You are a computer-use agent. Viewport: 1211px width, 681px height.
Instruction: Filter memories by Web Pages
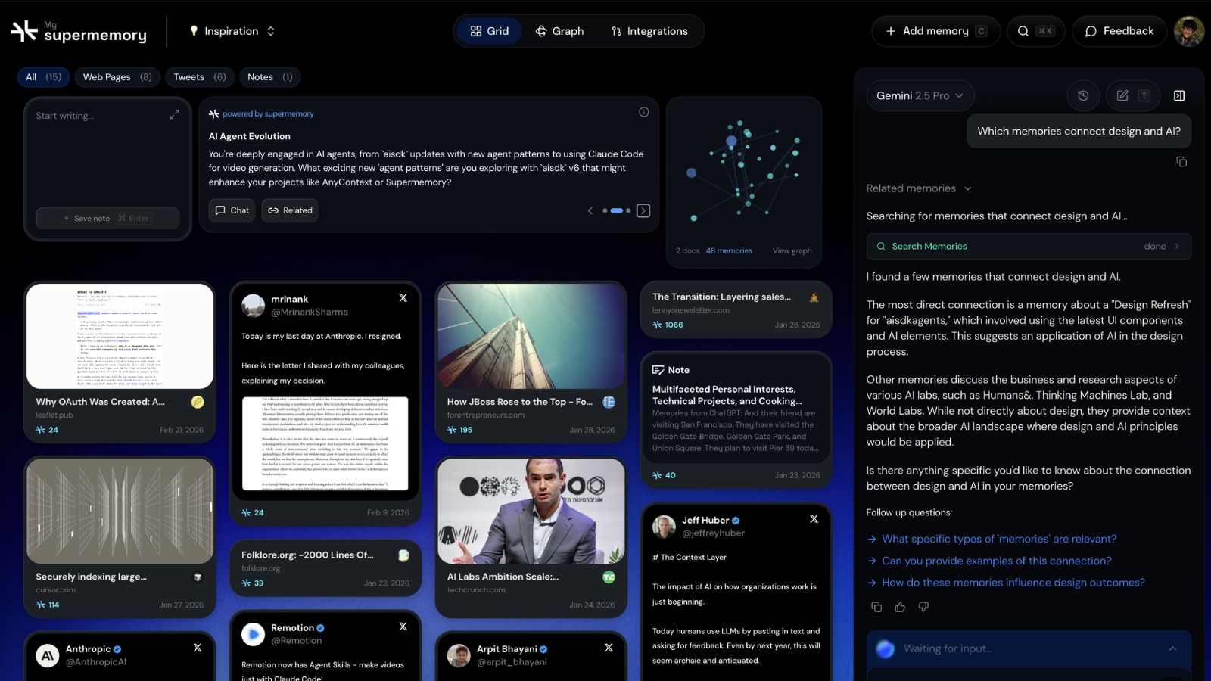pyautogui.click(x=117, y=77)
